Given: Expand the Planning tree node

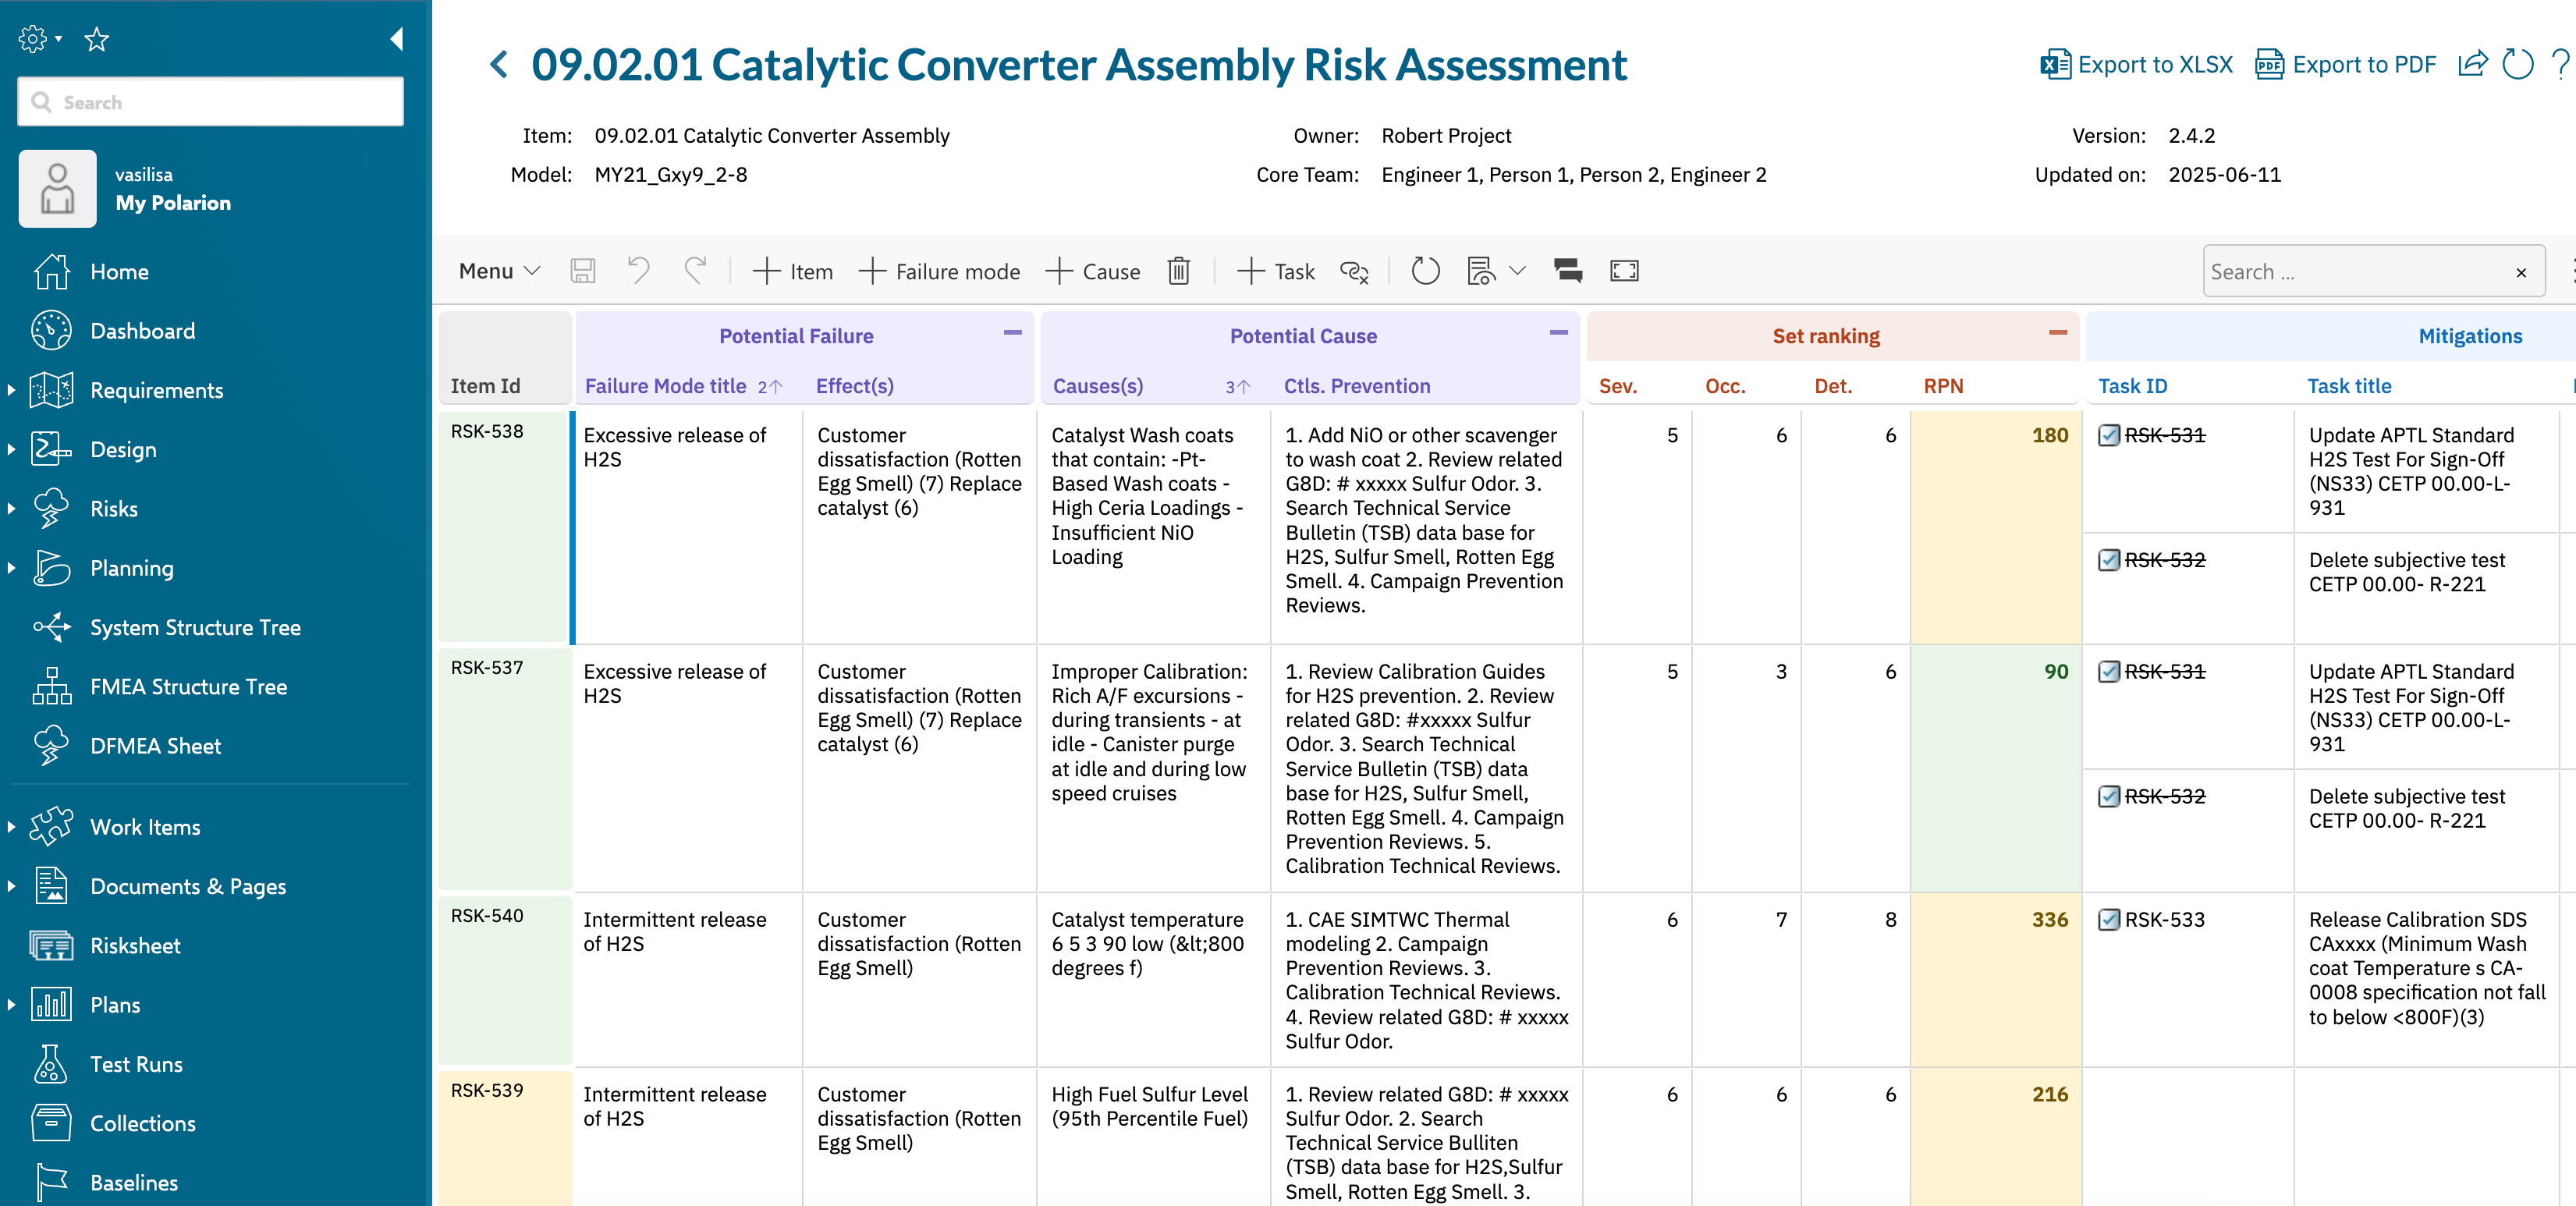Looking at the screenshot, I should point(11,568).
